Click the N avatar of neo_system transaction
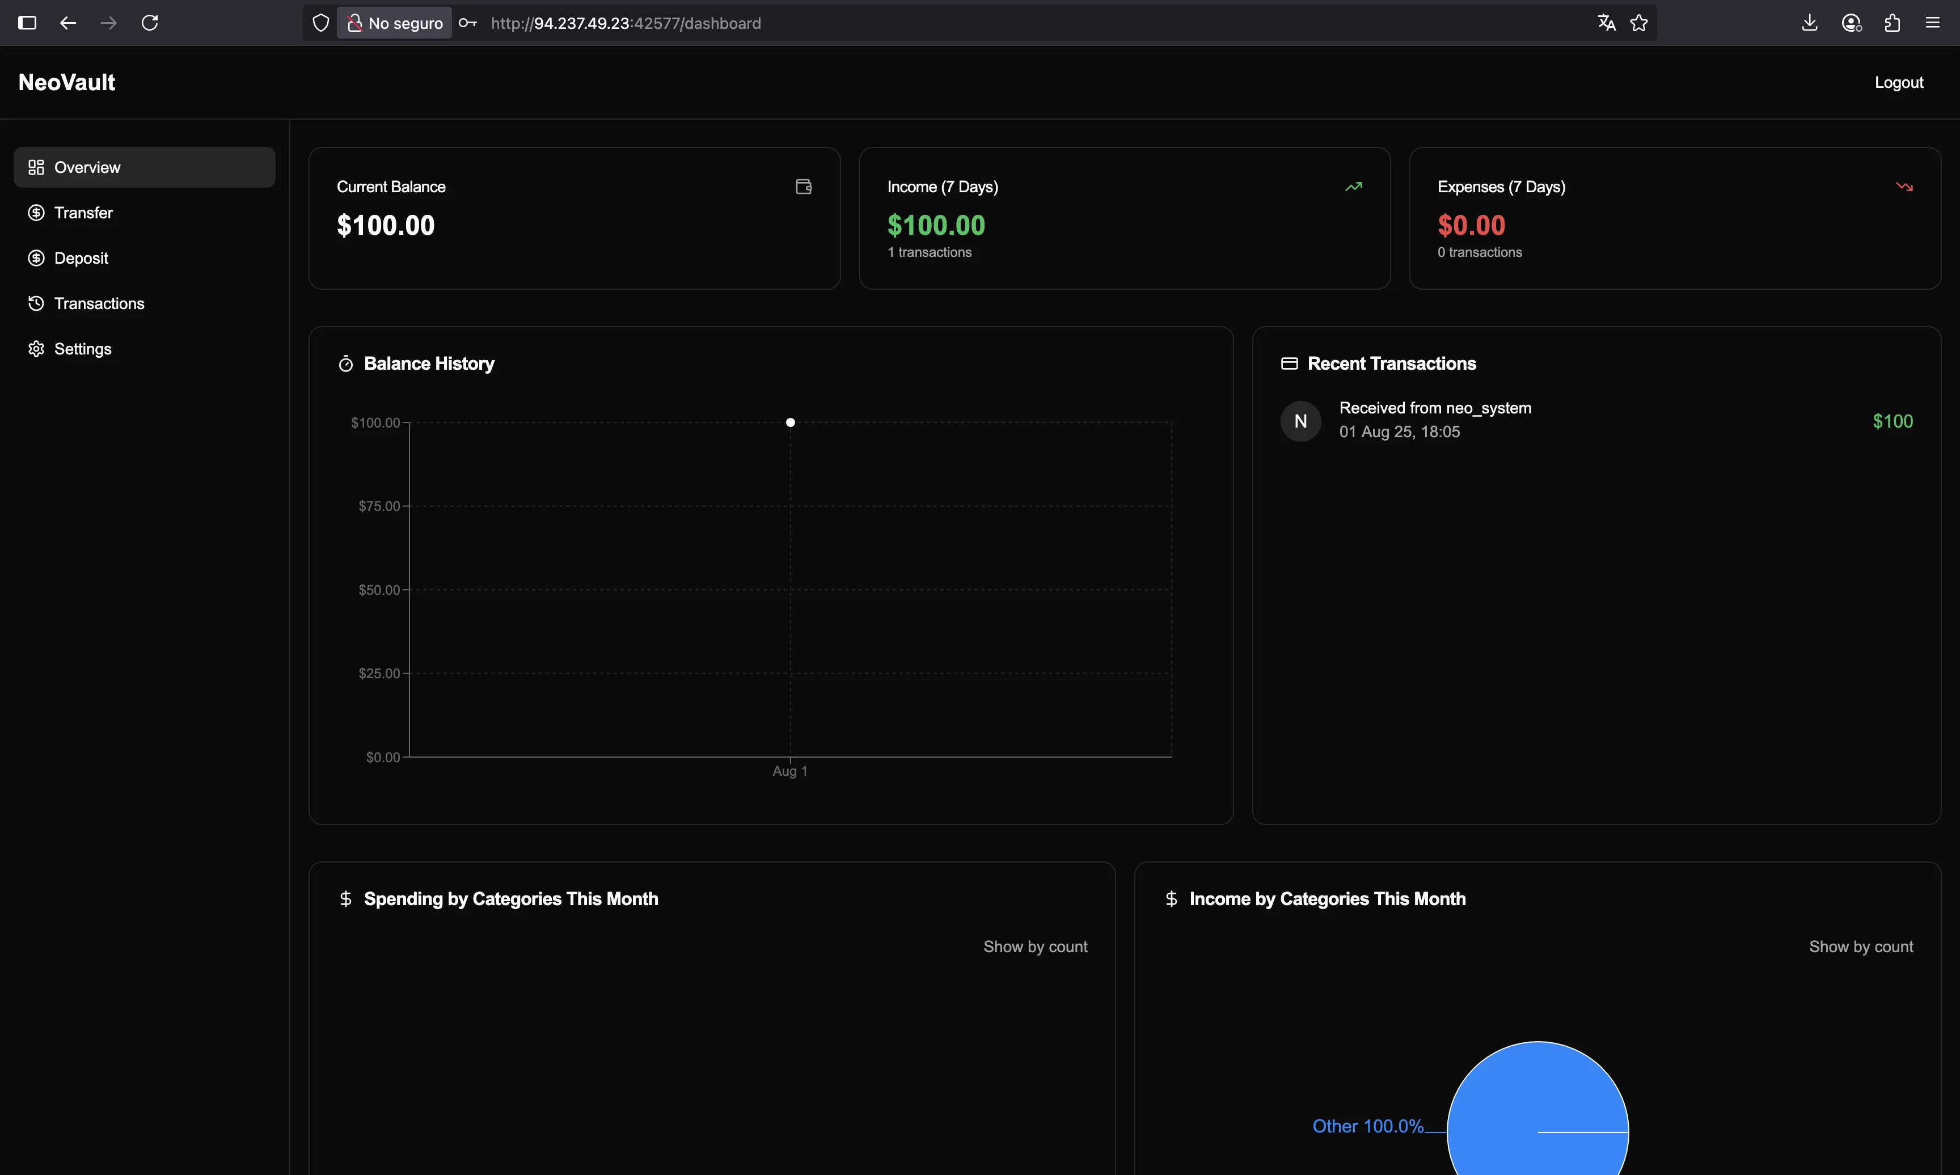The width and height of the screenshot is (1960, 1175). coord(1300,421)
